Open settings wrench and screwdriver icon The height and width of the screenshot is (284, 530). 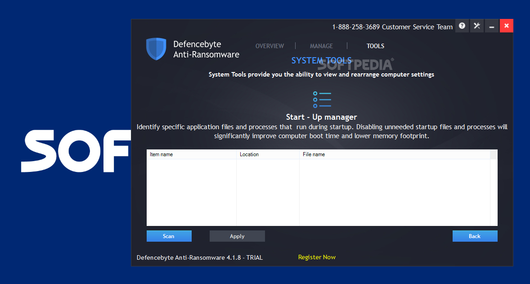click(x=477, y=26)
